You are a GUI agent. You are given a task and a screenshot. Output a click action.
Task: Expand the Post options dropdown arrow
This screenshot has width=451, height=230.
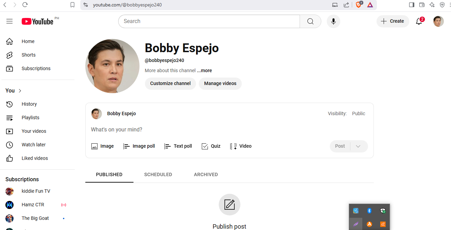click(358, 146)
